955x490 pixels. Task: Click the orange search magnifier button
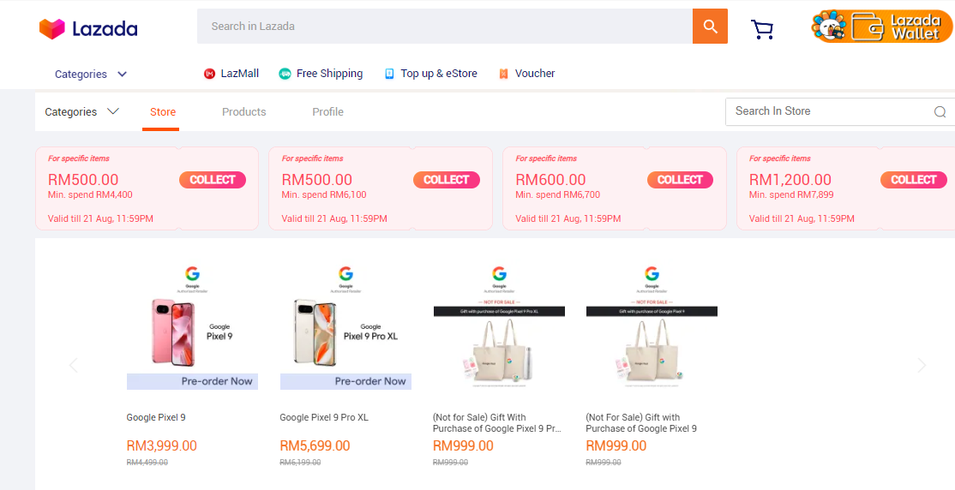coord(710,27)
